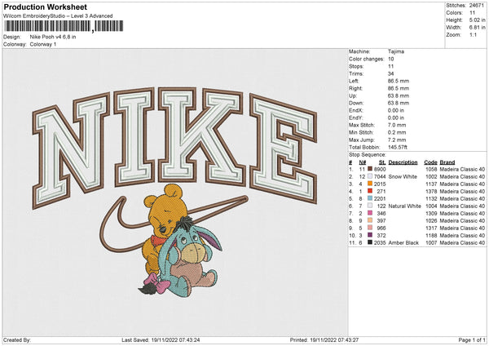Choose the light blue swatch, code 1132

(370, 198)
